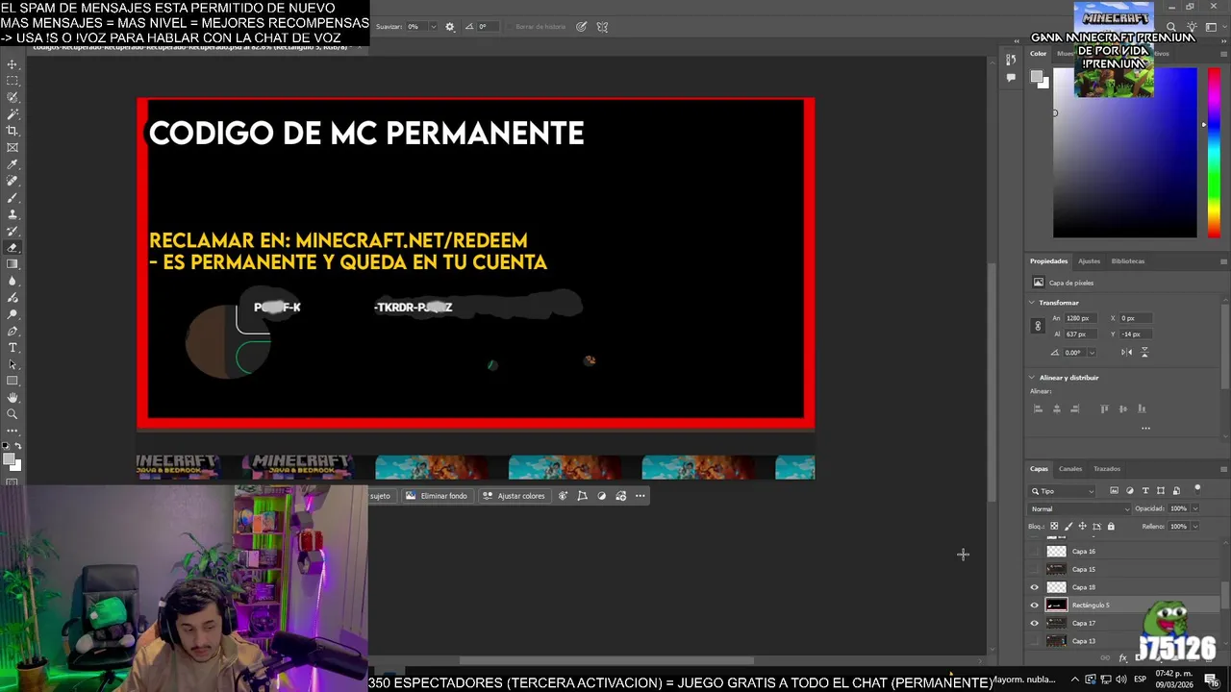Select the Rectangular Marquee tool
The width and height of the screenshot is (1231, 692).
pyautogui.click(x=13, y=81)
